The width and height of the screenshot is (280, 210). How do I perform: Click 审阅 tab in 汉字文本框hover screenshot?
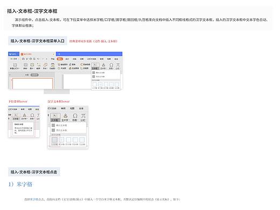[63, 108]
